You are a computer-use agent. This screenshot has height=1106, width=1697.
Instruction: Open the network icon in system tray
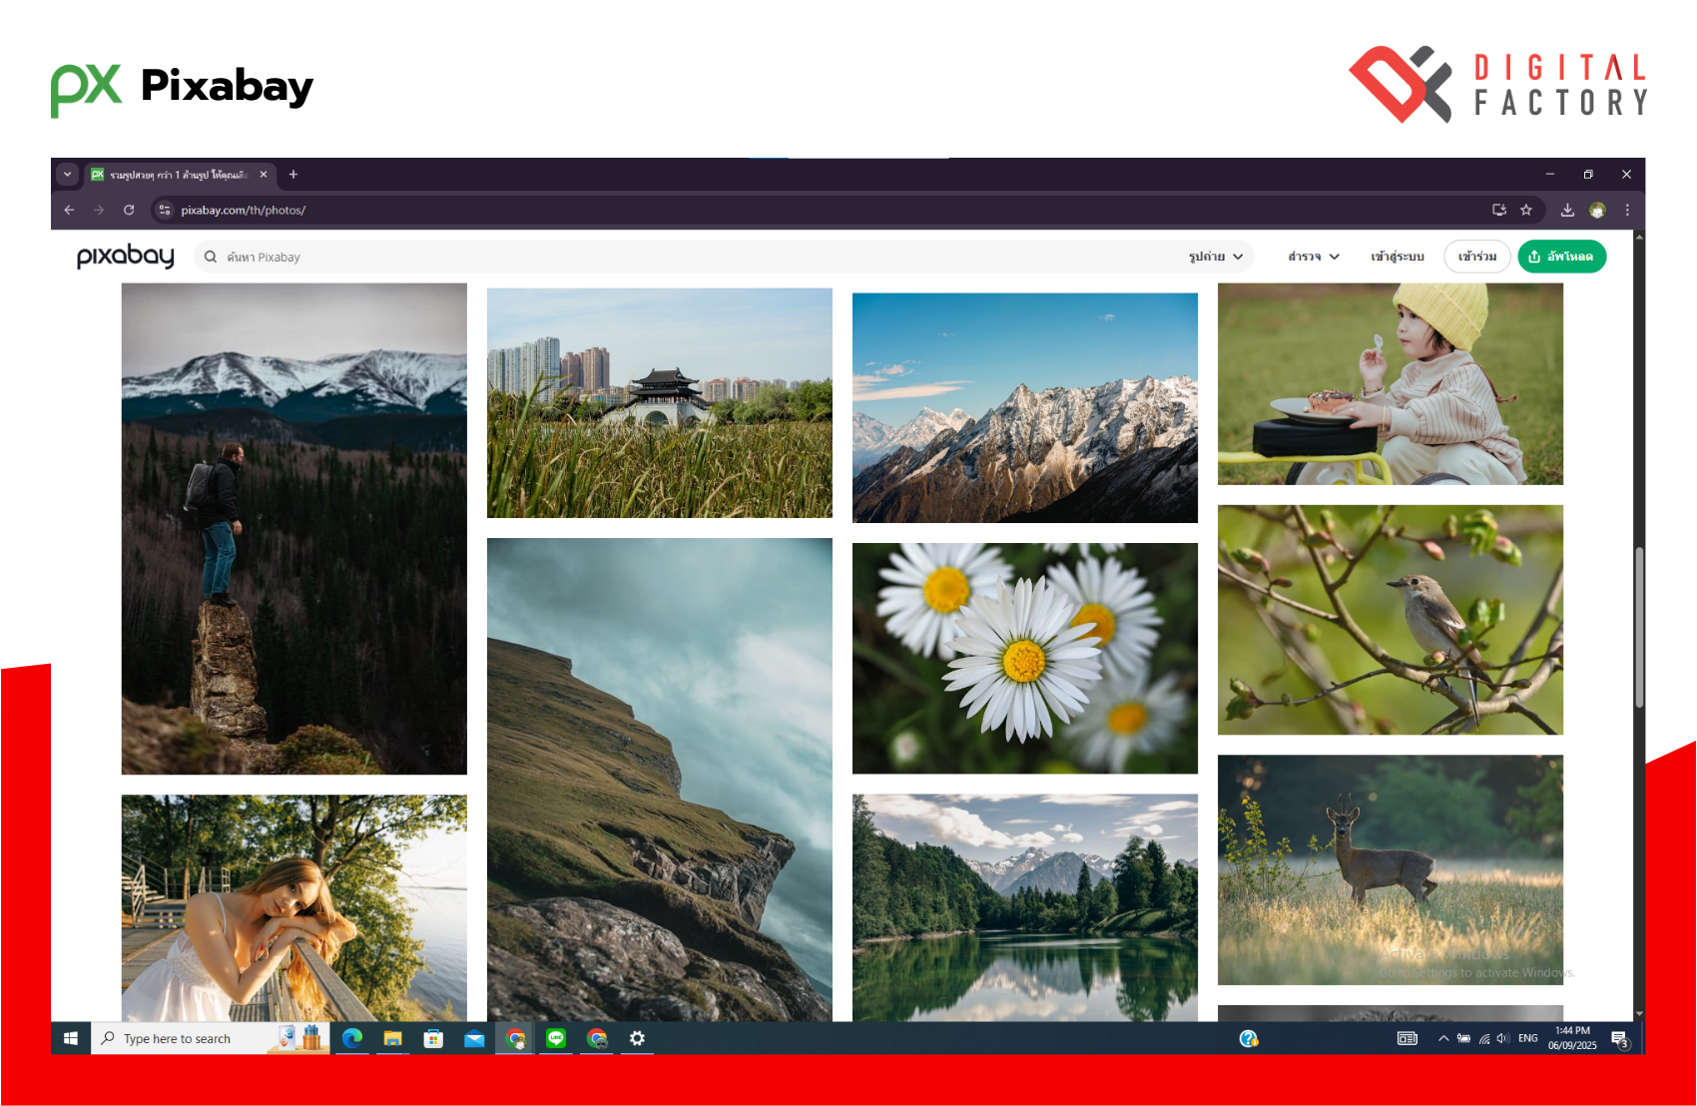click(x=1484, y=1038)
